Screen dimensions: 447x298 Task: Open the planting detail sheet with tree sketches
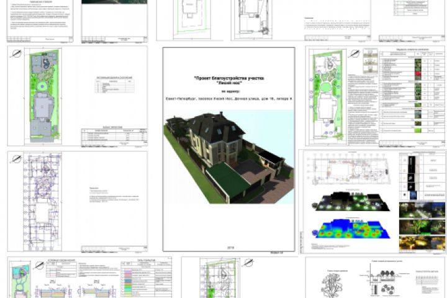pyautogui.click(x=375, y=278)
